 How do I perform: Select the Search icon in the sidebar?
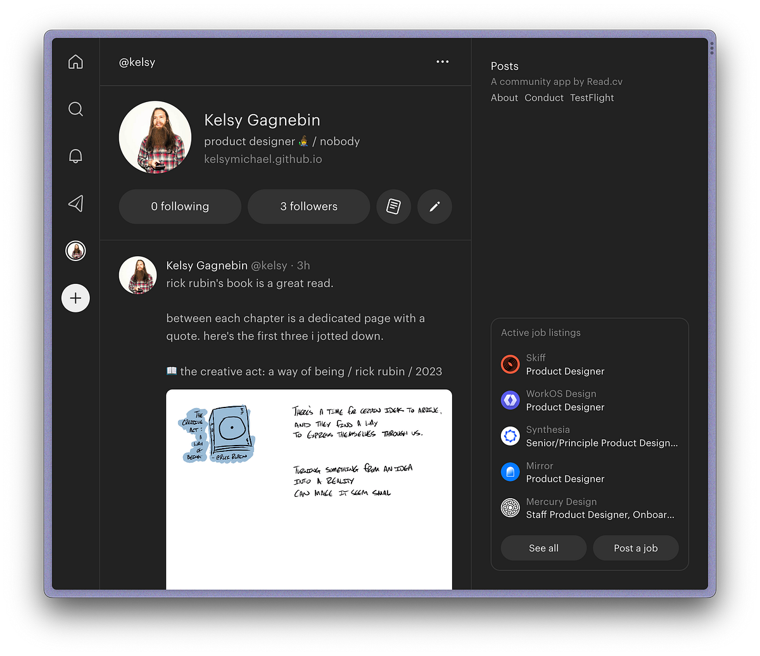[x=75, y=108]
